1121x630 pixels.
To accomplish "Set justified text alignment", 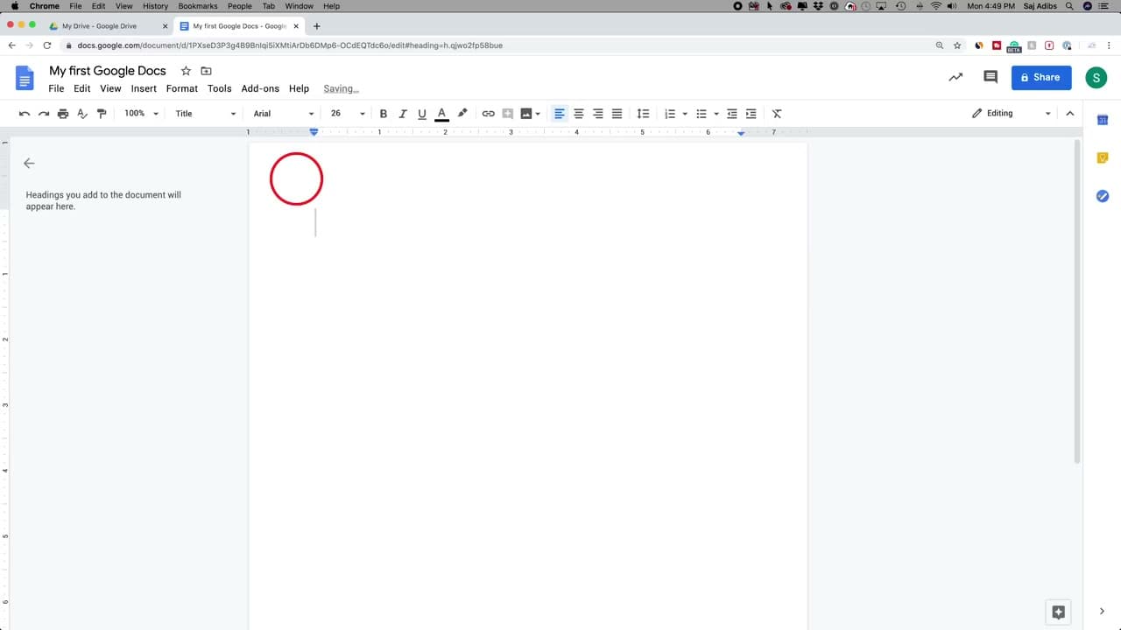I will pyautogui.click(x=617, y=114).
